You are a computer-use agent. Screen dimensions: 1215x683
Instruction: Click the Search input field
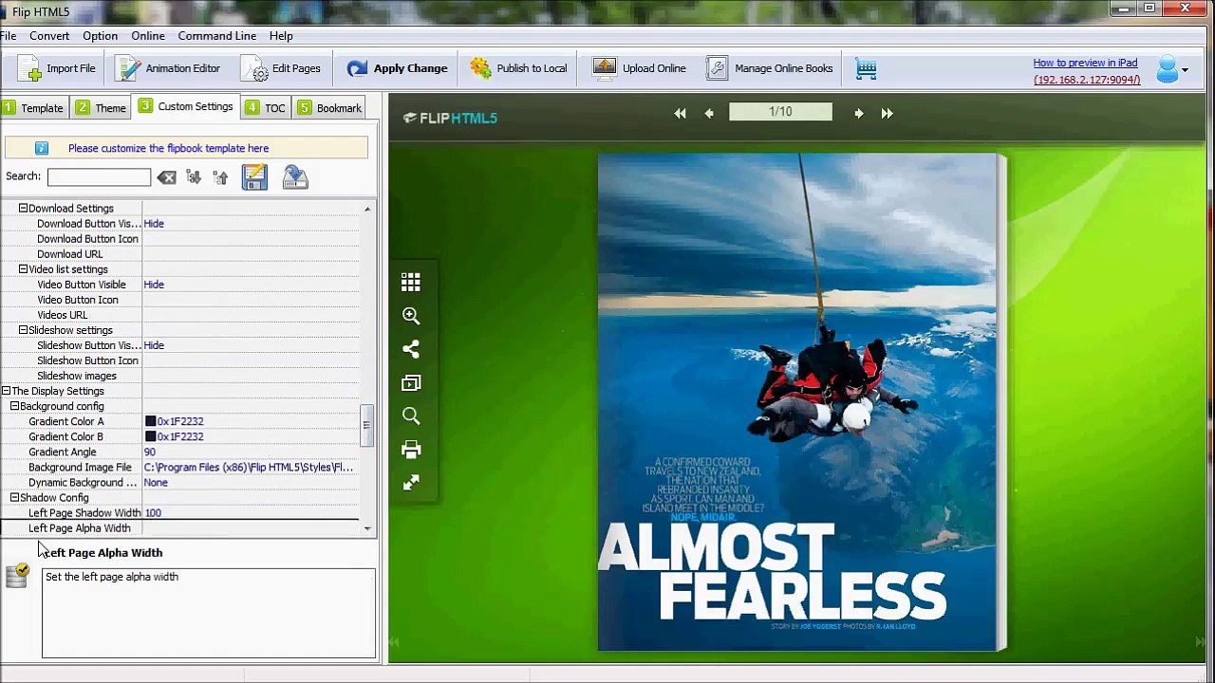[x=99, y=177]
